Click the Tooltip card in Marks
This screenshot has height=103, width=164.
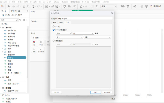(x=41, y=50)
